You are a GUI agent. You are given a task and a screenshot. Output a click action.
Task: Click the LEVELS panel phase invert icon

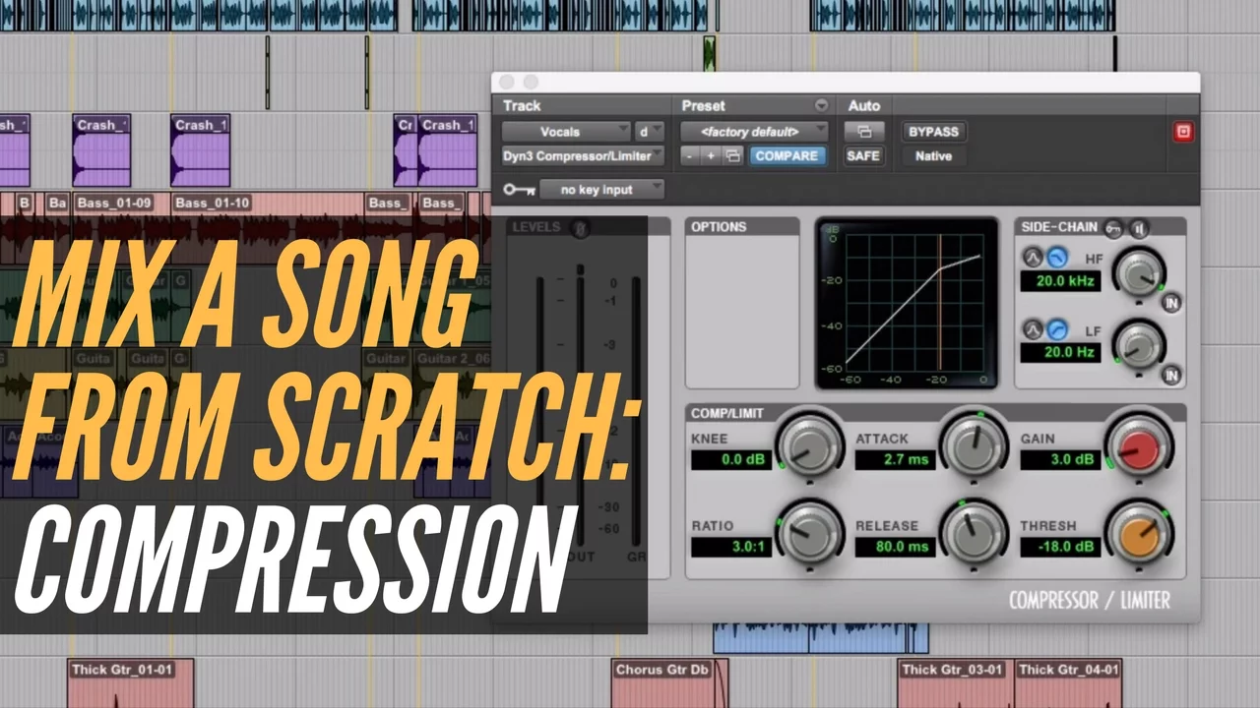click(581, 227)
